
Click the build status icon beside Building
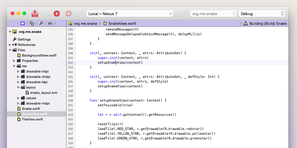(x=246, y=23)
